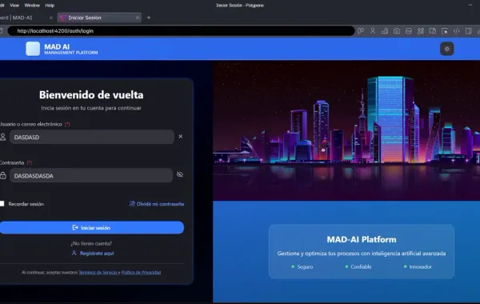This screenshot has height=304, width=480.
Task: Open devtools with code brackets icon
Action: 457,31
